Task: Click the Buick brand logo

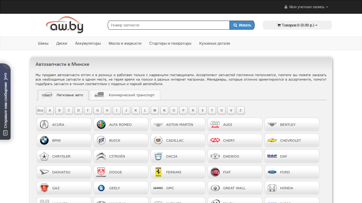Action: click(101, 140)
